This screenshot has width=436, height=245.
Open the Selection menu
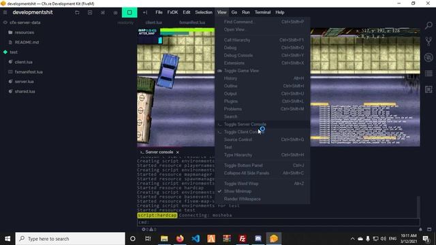(x=204, y=12)
